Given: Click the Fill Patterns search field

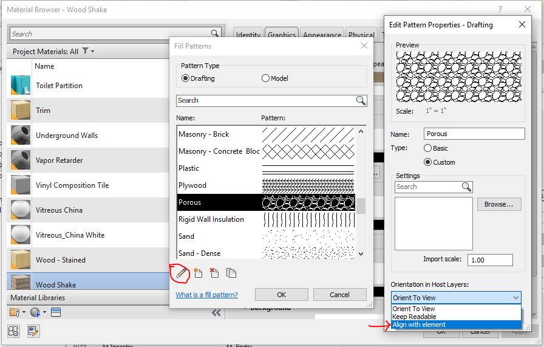Looking at the screenshot, I should click(266, 101).
